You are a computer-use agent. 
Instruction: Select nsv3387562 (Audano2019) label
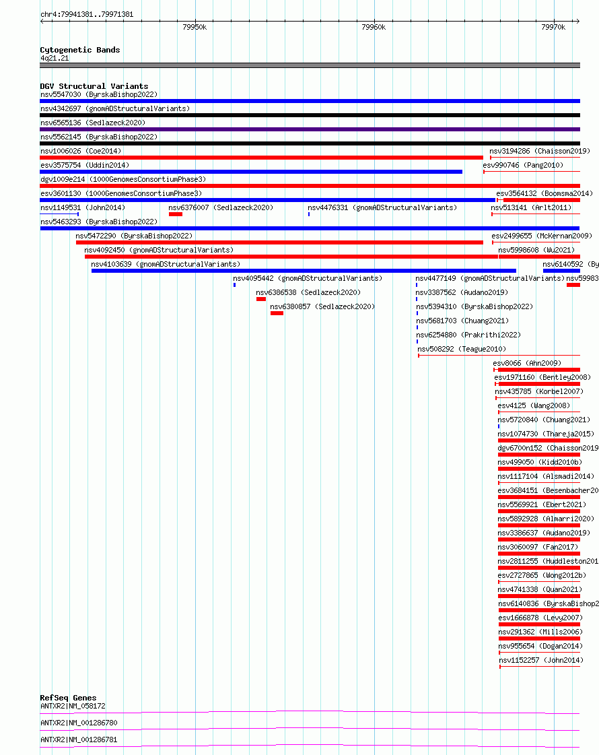point(462,292)
